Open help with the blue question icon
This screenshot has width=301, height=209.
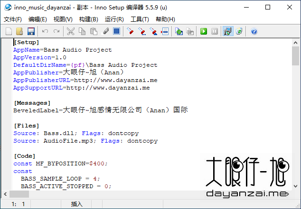(x=254, y=31)
